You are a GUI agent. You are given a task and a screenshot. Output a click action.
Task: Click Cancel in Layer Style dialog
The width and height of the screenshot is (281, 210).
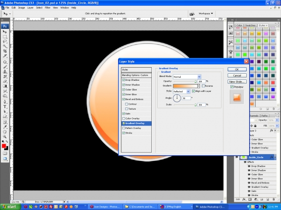pos(237,75)
